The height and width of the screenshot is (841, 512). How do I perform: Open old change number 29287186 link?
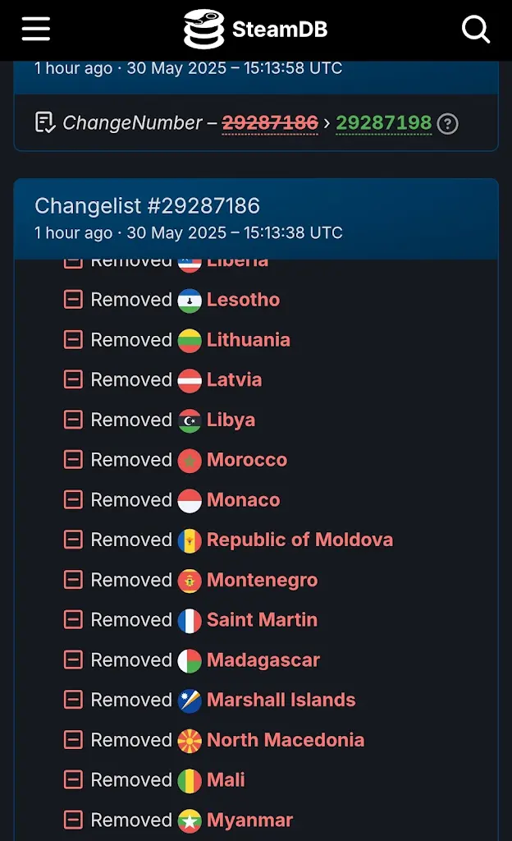point(270,123)
